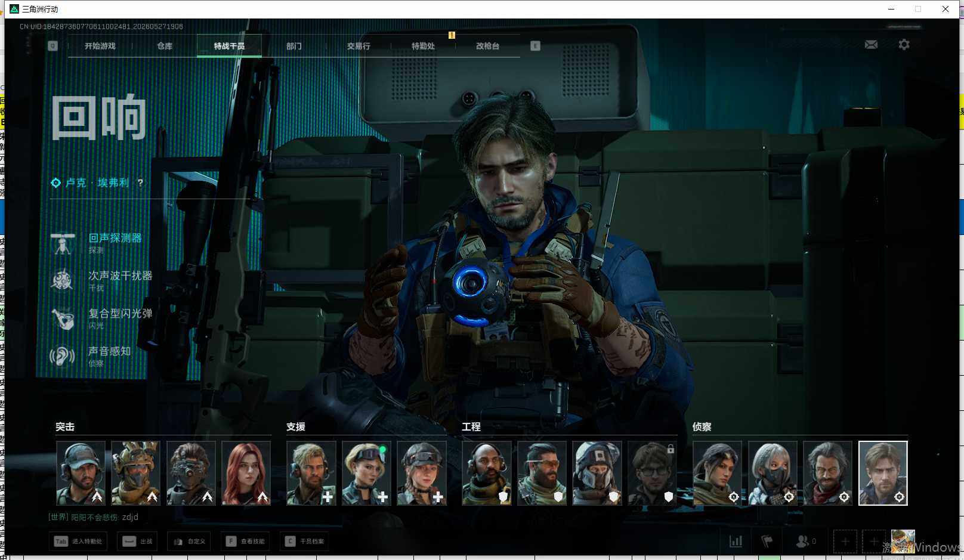
Task: Click the first empty squad slot plus
Action: coord(845,542)
